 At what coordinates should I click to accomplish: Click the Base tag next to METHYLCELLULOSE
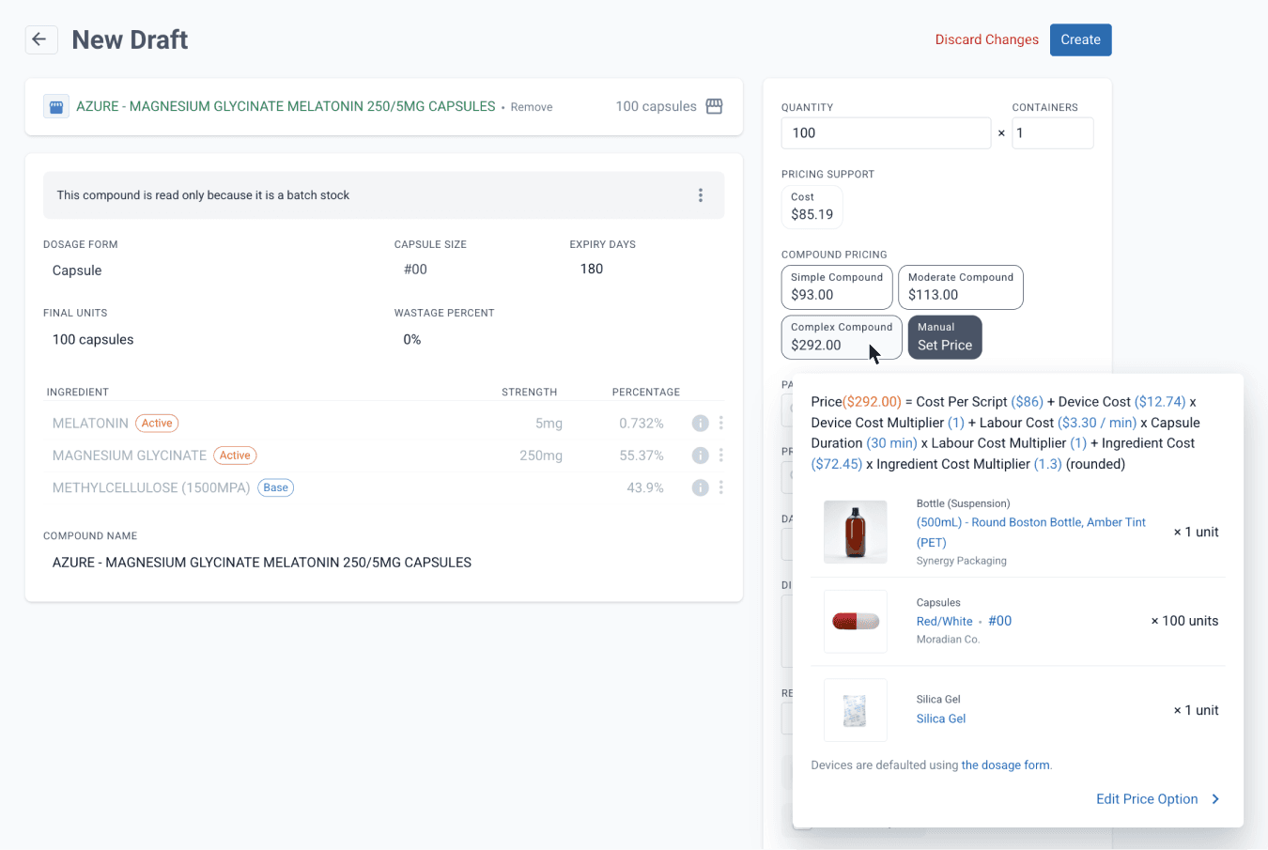(275, 487)
